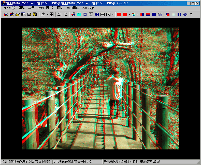Rotate image counterclockwise
Image resolution: width=201 pixels, height=165 pixels.
pos(60,15)
